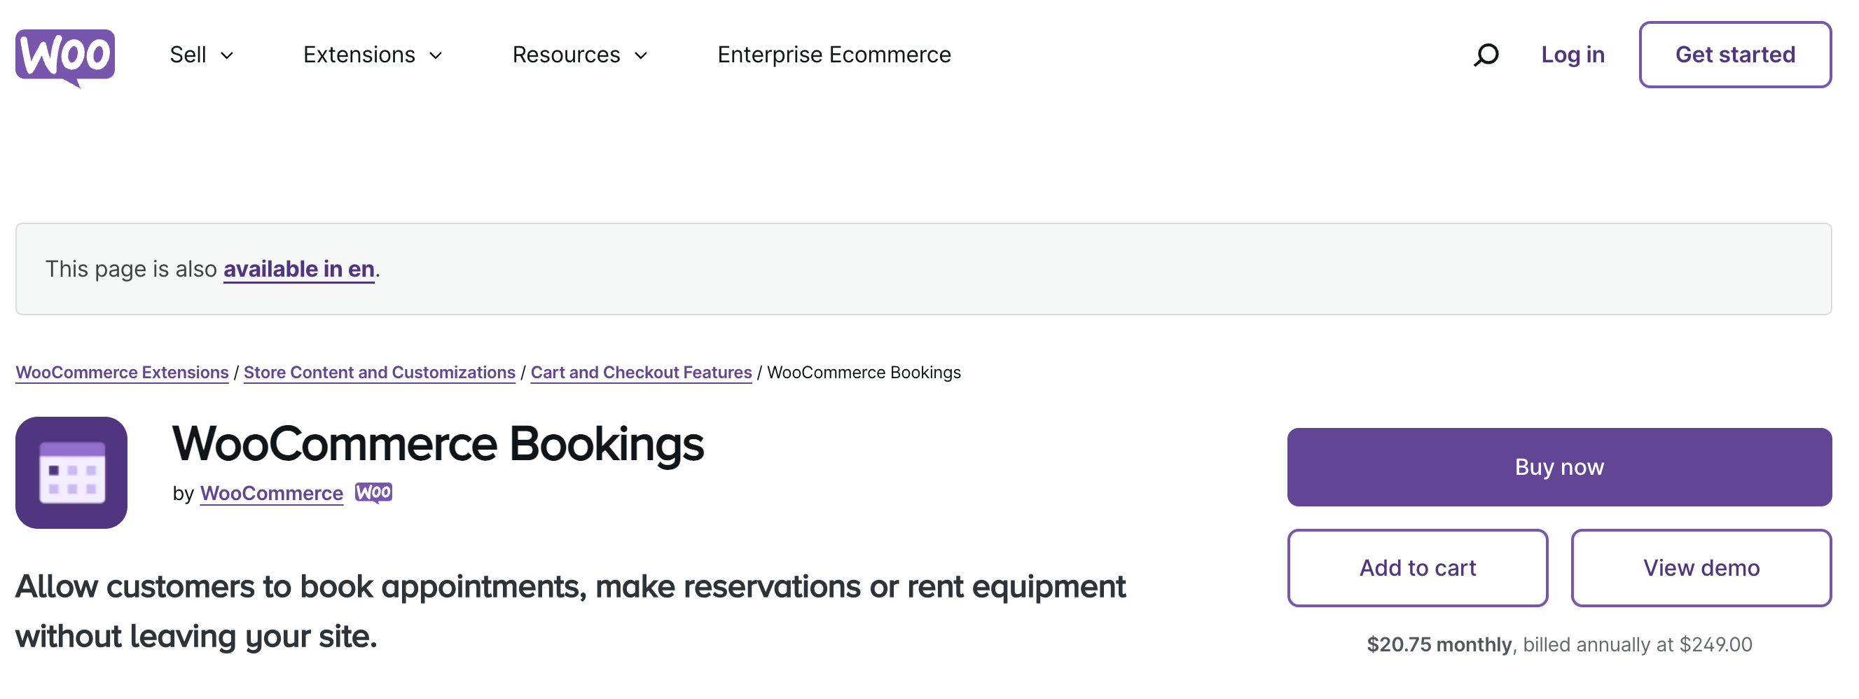The image size is (1859, 699).
Task: Open the Resources menu
Action: 566,55
